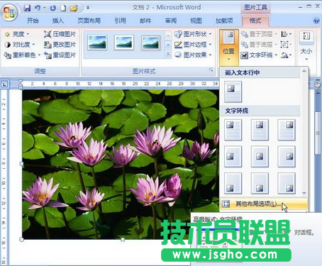Expand the 大小 size group
The image size is (322, 266).
pos(306,45)
